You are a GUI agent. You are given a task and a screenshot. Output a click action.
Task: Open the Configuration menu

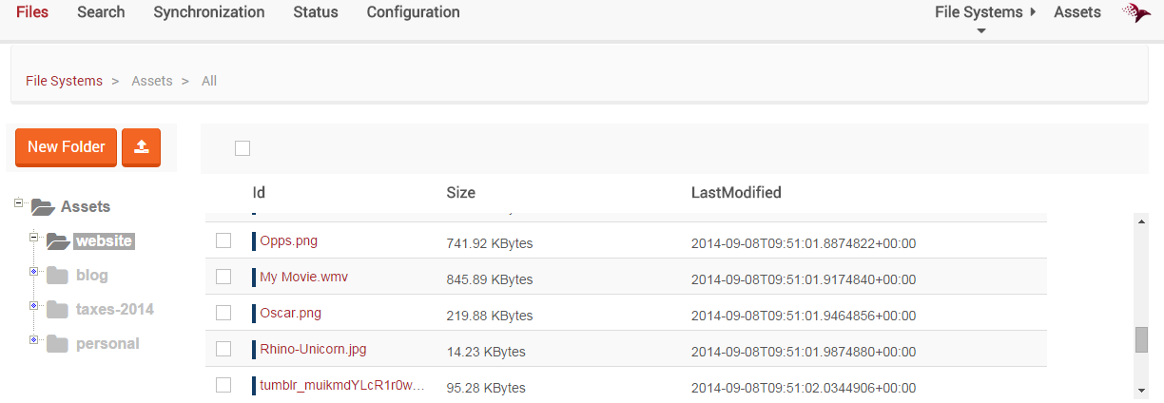tap(413, 12)
